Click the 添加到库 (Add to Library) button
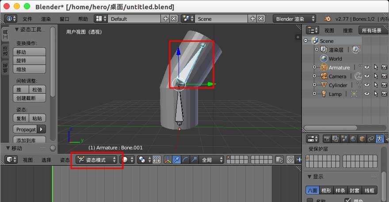The width and height of the screenshot is (389, 202). 29,140
